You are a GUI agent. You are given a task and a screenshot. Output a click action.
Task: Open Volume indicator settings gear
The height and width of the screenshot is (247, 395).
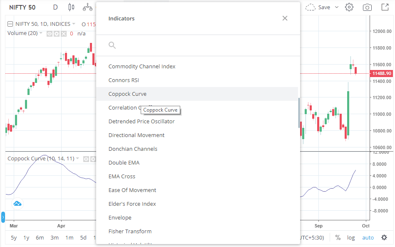[x=57, y=34]
